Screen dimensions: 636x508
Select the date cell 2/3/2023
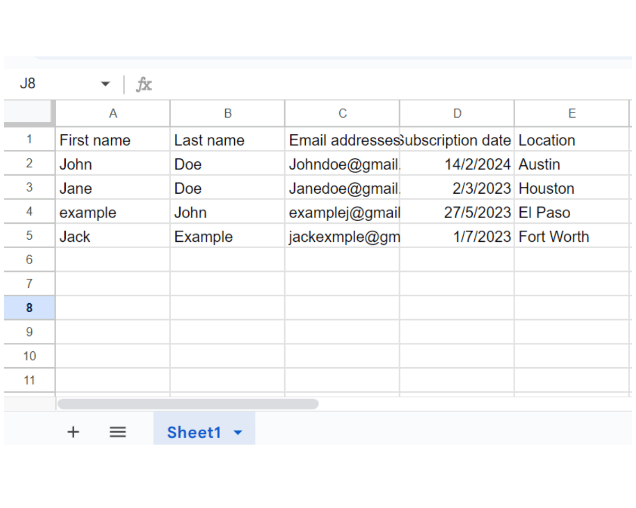pyautogui.click(x=457, y=188)
